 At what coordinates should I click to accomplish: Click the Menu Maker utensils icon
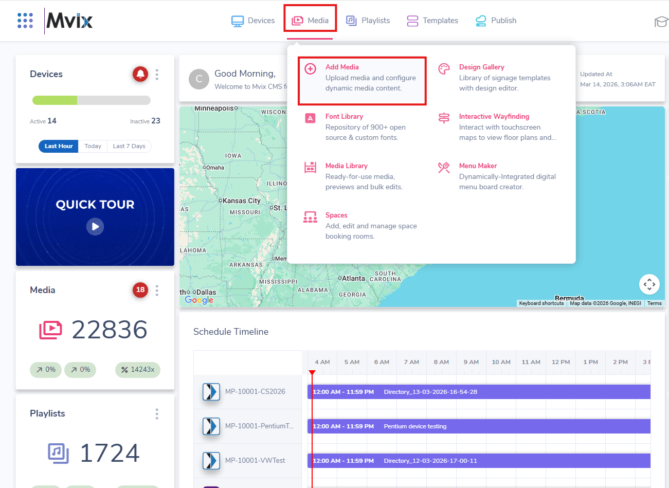(444, 168)
